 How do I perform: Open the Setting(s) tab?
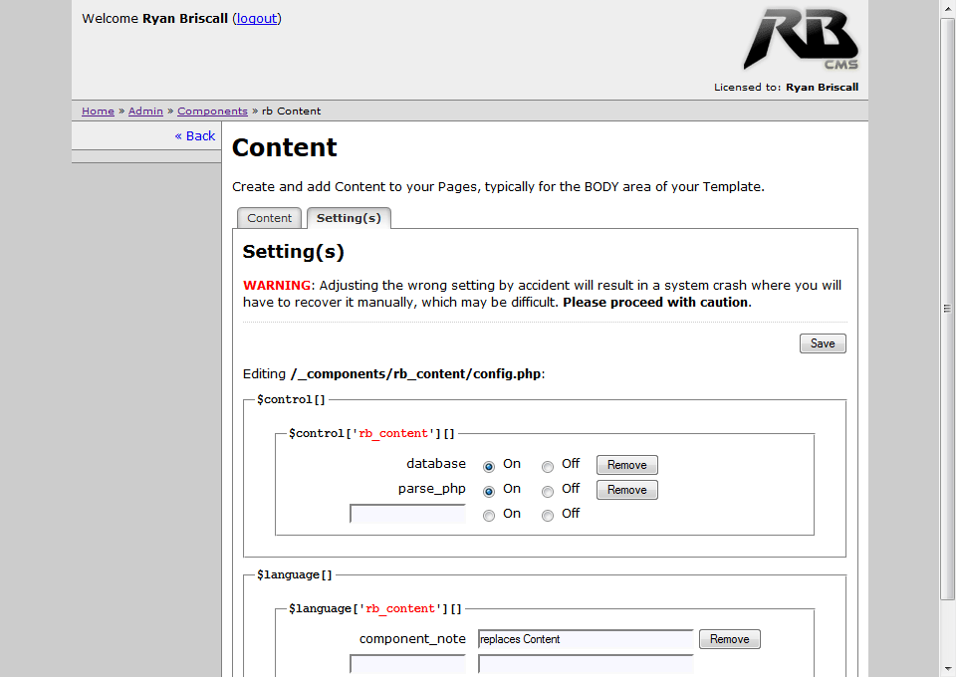[349, 218]
